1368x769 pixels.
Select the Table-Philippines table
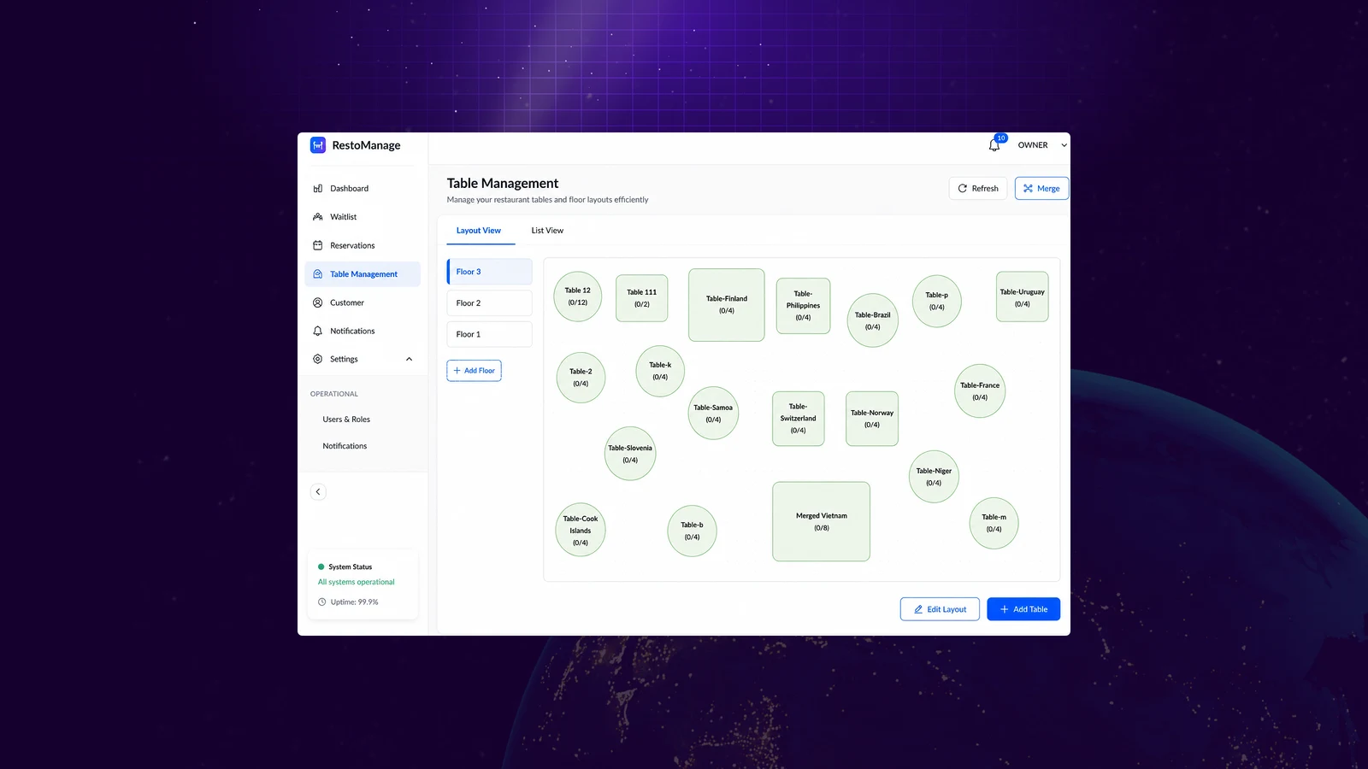tap(803, 306)
